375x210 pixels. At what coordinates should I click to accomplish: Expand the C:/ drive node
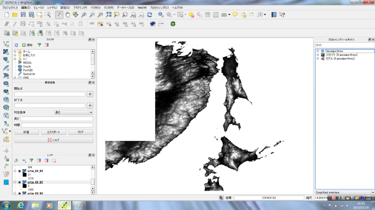pyautogui.click(x=15, y=59)
